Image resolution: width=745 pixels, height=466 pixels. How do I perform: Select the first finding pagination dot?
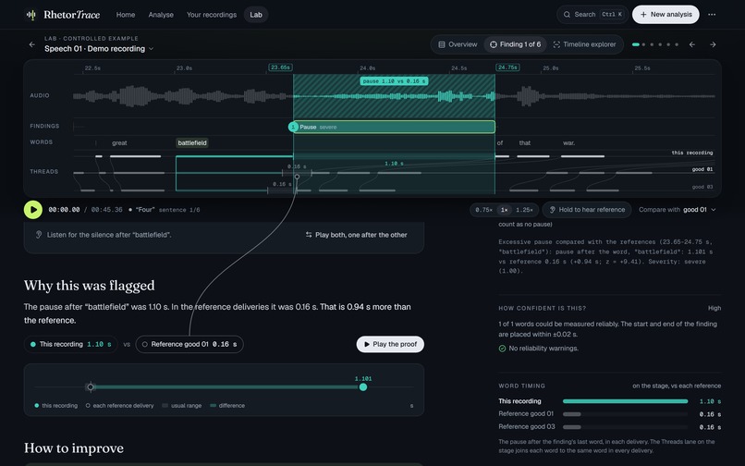click(x=636, y=44)
